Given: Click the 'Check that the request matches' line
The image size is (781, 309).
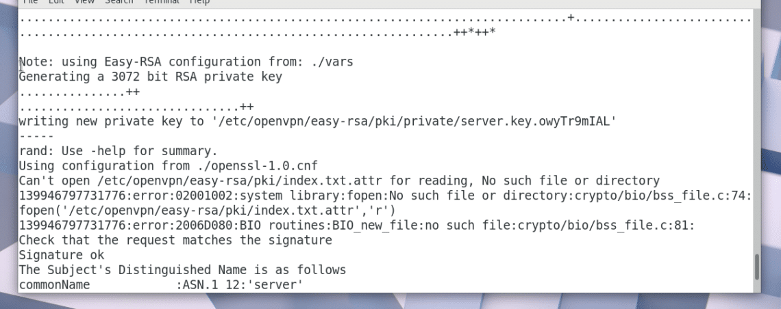Looking at the screenshot, I should (175, 241).
